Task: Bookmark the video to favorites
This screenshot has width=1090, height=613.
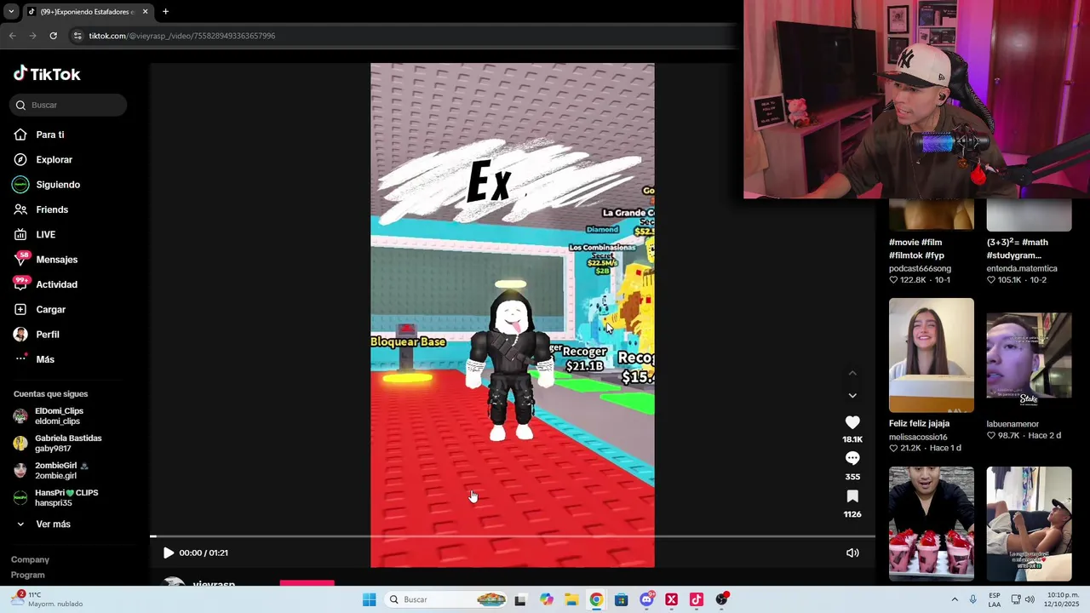Action: (x=852, y=496)
